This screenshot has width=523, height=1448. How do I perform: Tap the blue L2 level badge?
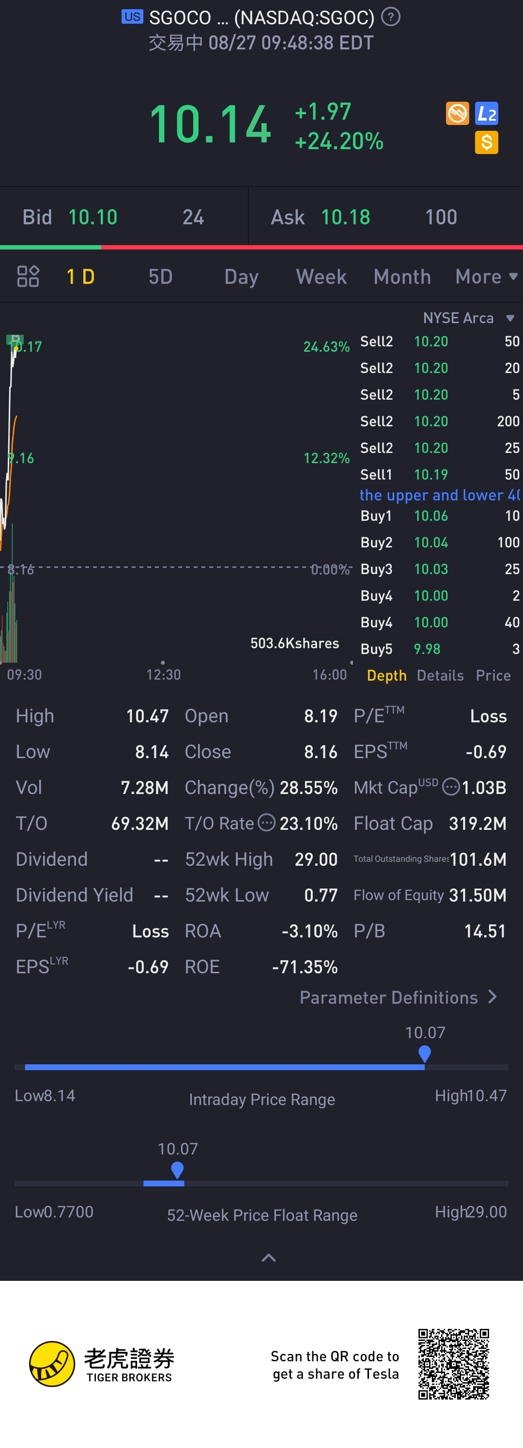[x=487, y=113]
